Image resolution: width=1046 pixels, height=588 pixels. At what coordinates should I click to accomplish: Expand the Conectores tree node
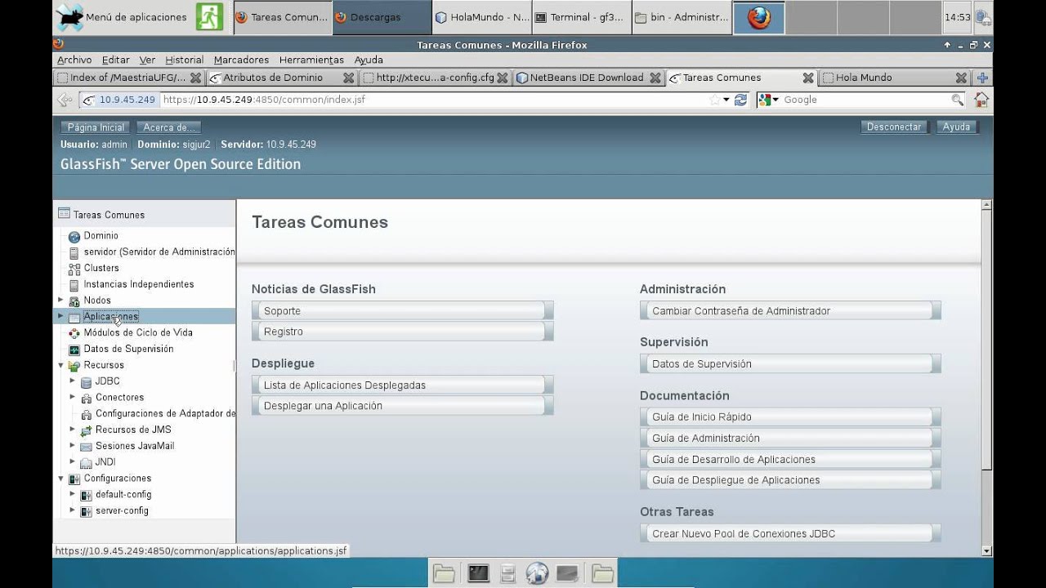click(x=73, y=397)
